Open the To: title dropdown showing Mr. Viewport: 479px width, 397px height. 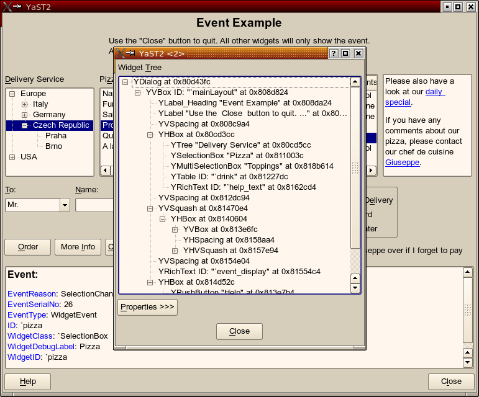(x=65, y=205)
